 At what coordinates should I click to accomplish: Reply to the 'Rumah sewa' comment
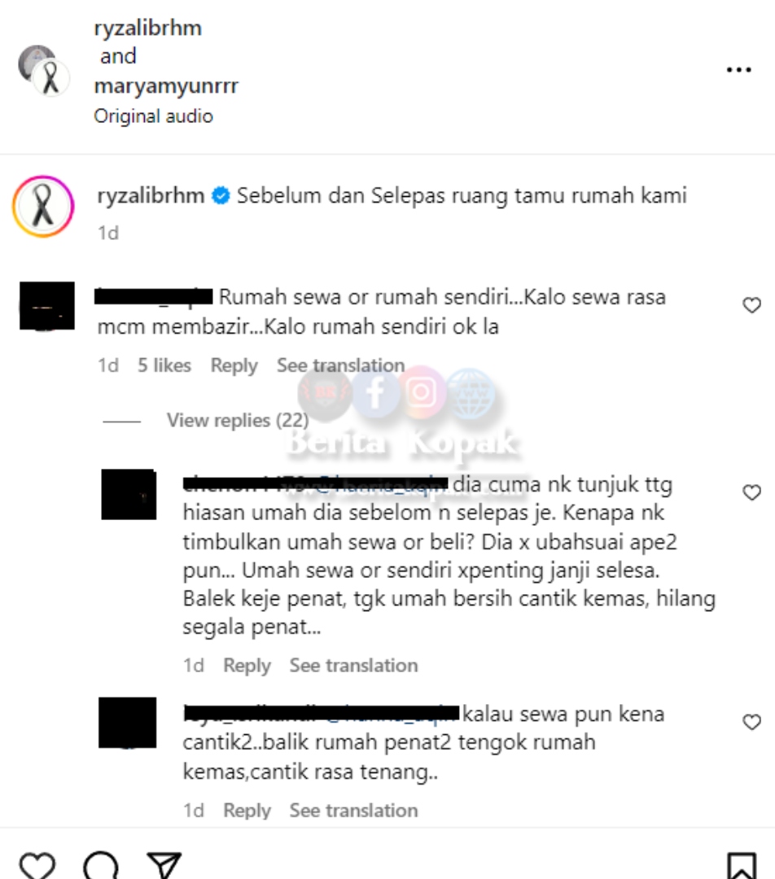[234, 365]
